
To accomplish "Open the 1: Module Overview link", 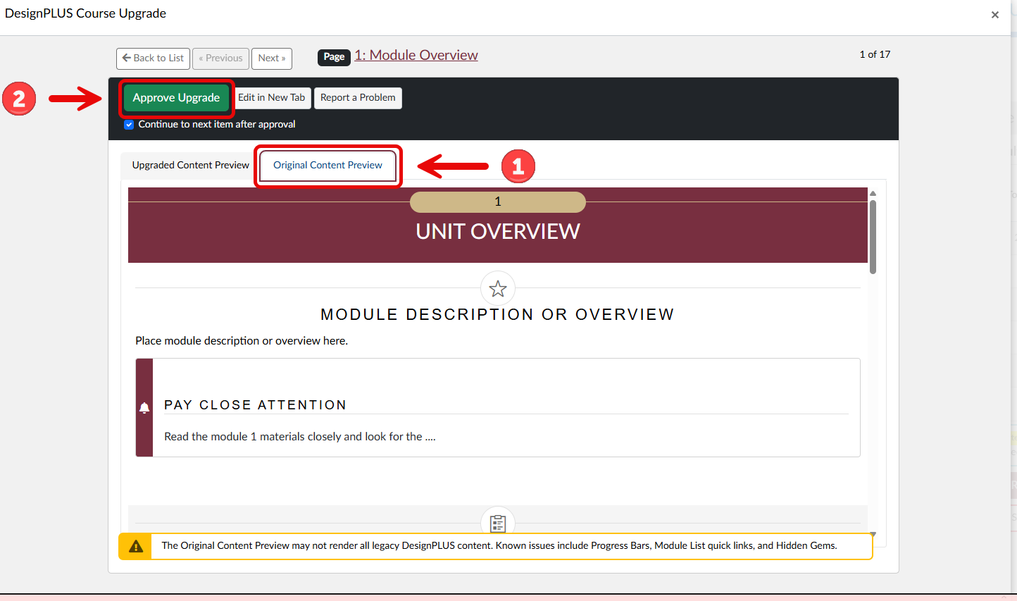I will point(416,56).
